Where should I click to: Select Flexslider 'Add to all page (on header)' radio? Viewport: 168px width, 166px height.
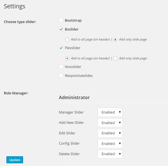(67, 58)
